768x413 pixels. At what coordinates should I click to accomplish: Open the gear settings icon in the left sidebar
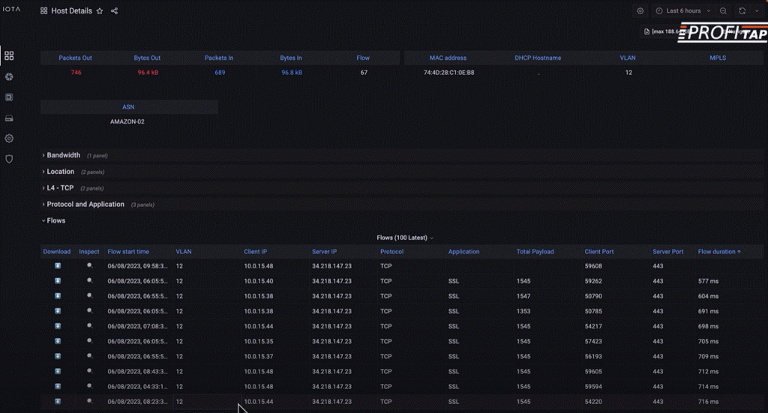[9, 139]
